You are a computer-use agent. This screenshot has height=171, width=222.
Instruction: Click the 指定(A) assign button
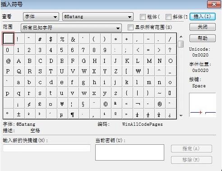(191, 148)
